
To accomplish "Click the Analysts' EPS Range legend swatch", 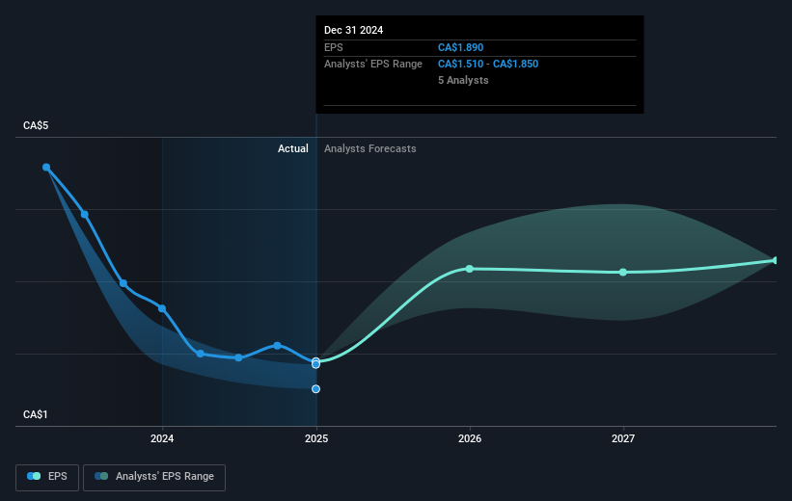I will [101, 476].
